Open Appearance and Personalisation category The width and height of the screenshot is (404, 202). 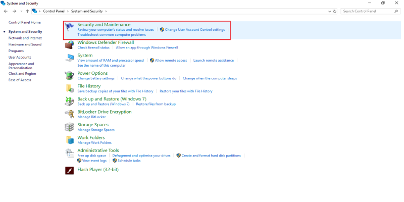(21, 66)
